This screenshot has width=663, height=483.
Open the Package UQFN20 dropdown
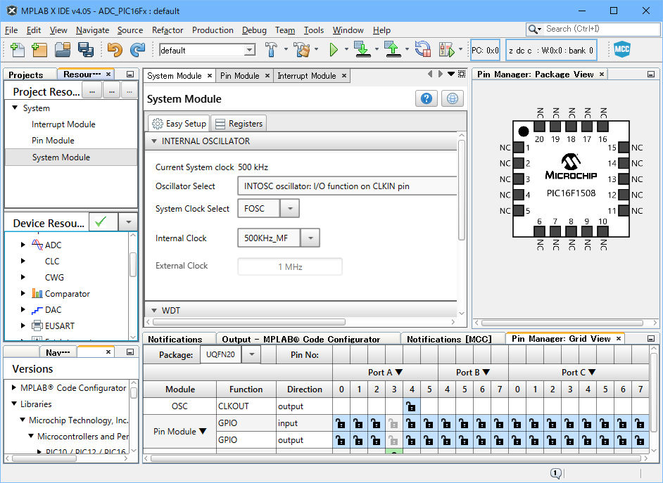[x=251, y=355]
